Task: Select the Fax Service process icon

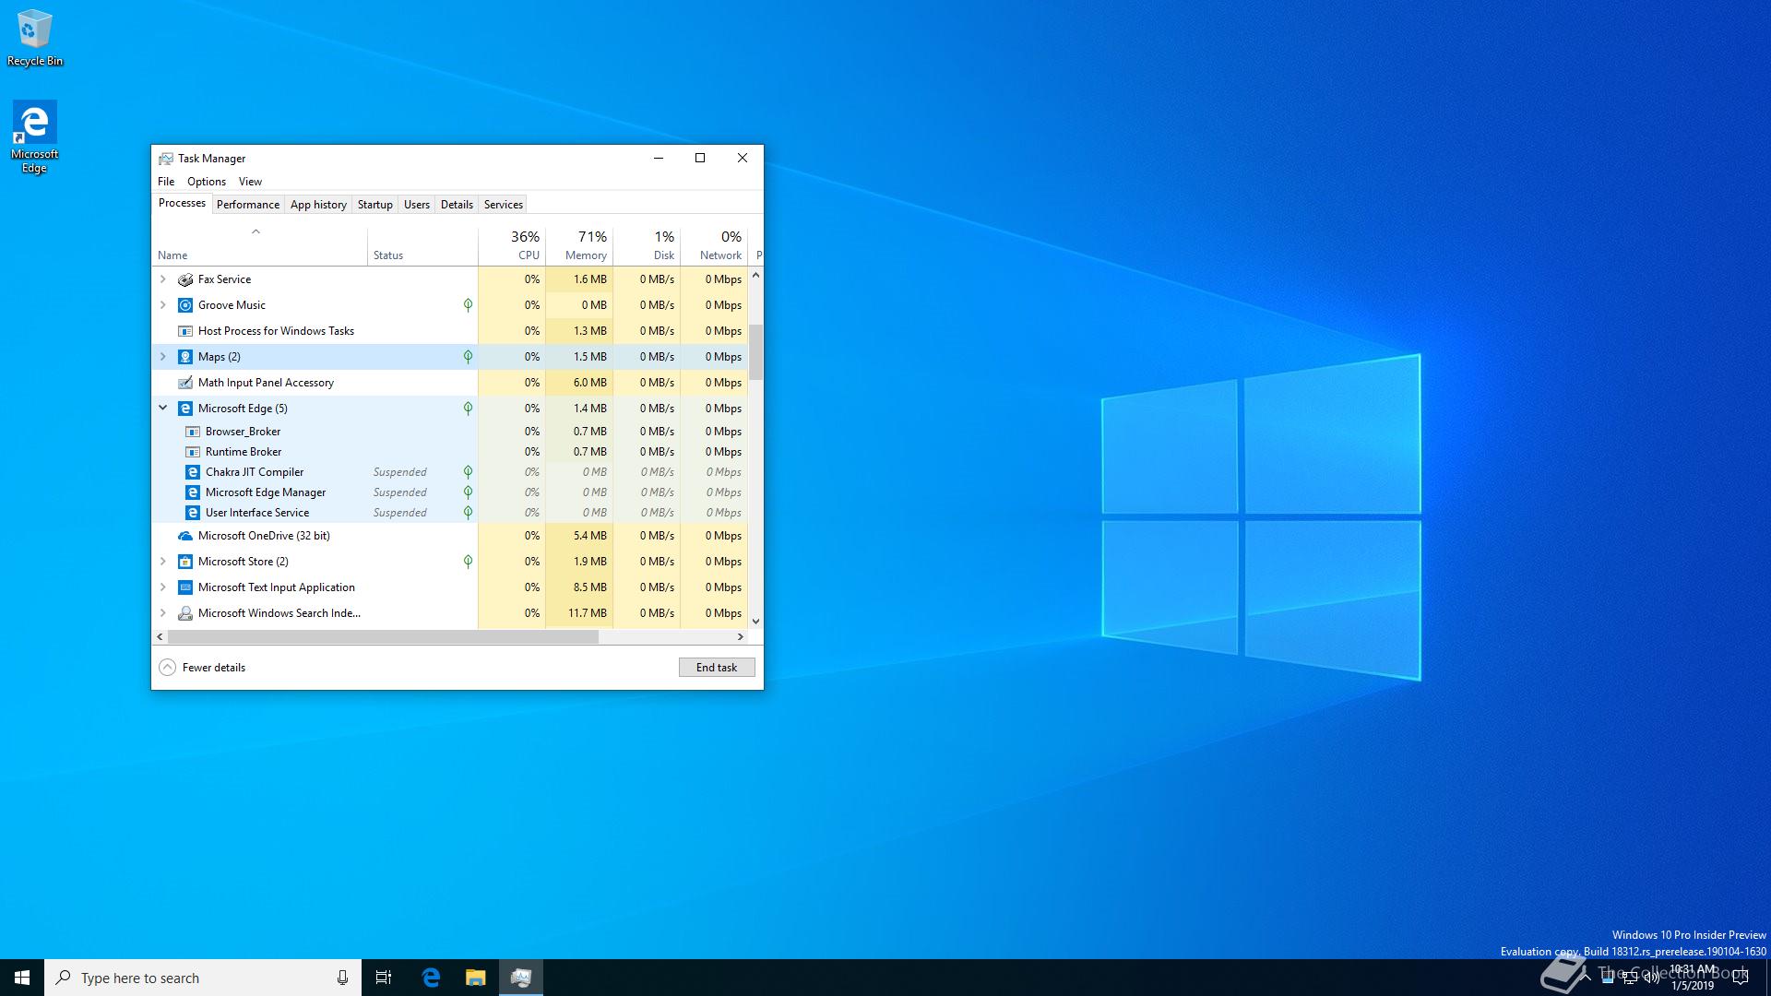Action: coord(185,279)
